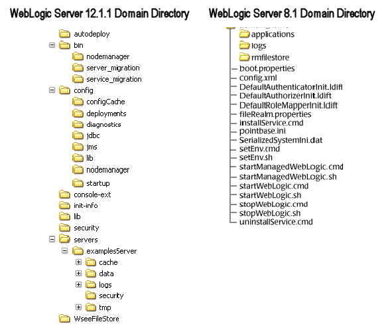Click the startup folder icon

pos(78,183)
